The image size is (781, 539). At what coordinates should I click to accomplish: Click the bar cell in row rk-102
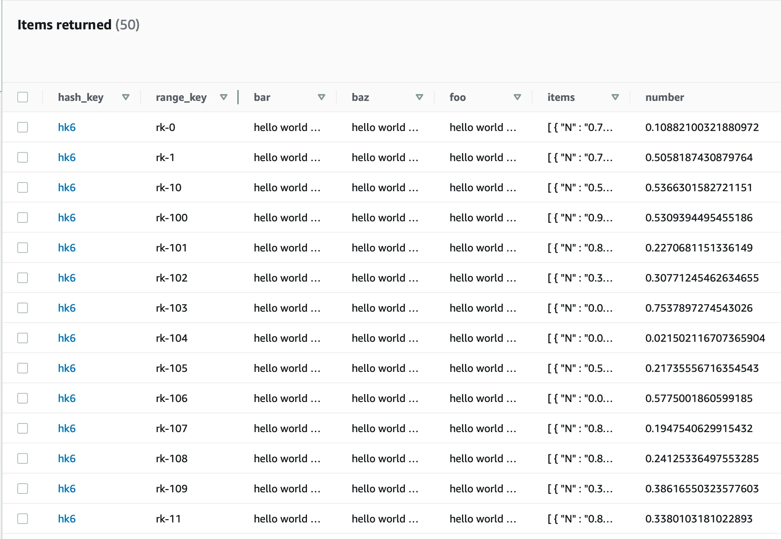(x=287, y=278)
